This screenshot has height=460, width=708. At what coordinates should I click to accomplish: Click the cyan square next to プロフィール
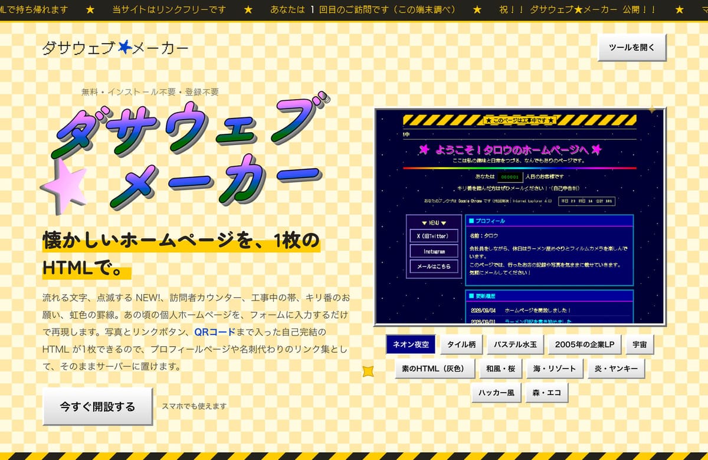(471, 221)
